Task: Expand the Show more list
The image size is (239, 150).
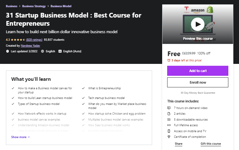Action: coord(21,137)
